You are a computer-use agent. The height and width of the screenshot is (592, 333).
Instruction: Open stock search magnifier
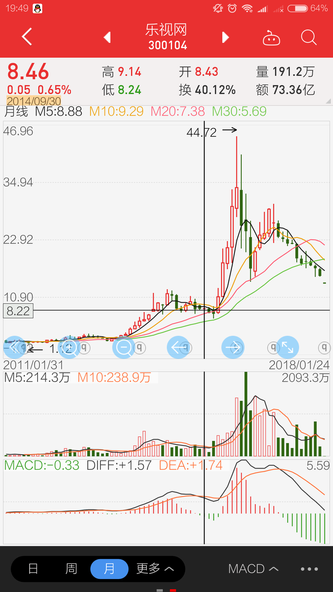pos(308,37)
